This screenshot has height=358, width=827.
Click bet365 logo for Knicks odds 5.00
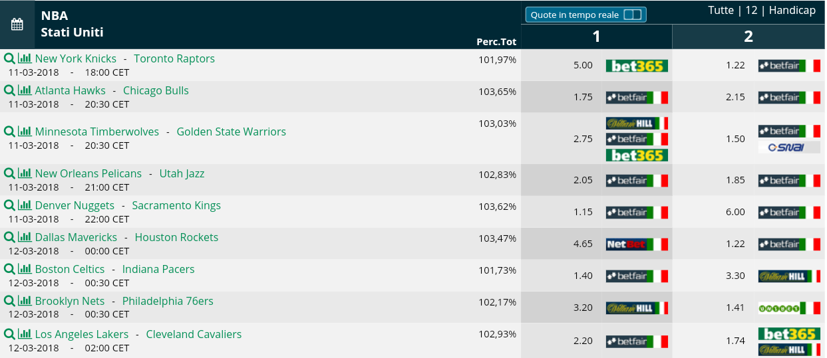637,65
